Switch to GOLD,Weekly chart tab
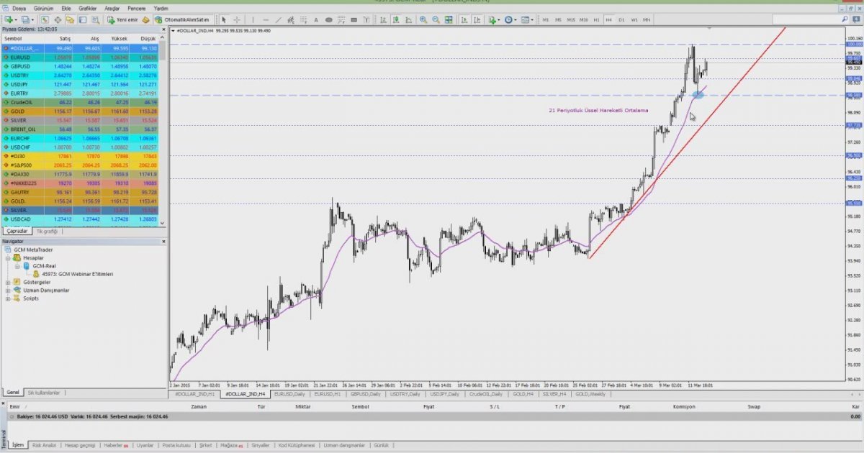 click(592, 394)
